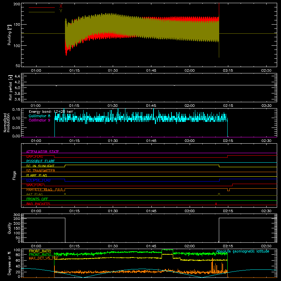The height and width of the screenshot is (281, 281).
Task: Select the GAP_FLAG label
Action: coord(34,156)
